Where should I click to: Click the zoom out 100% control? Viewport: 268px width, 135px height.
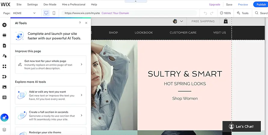[x=225, y=13]
